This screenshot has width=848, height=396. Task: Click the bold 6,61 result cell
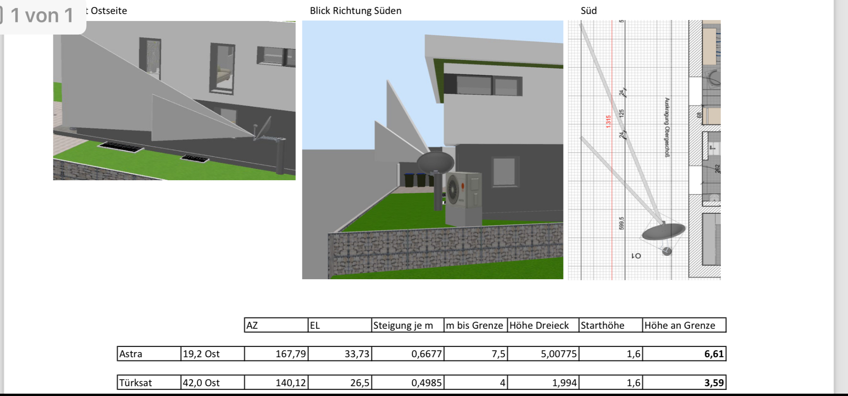click(x=684, y=354)
